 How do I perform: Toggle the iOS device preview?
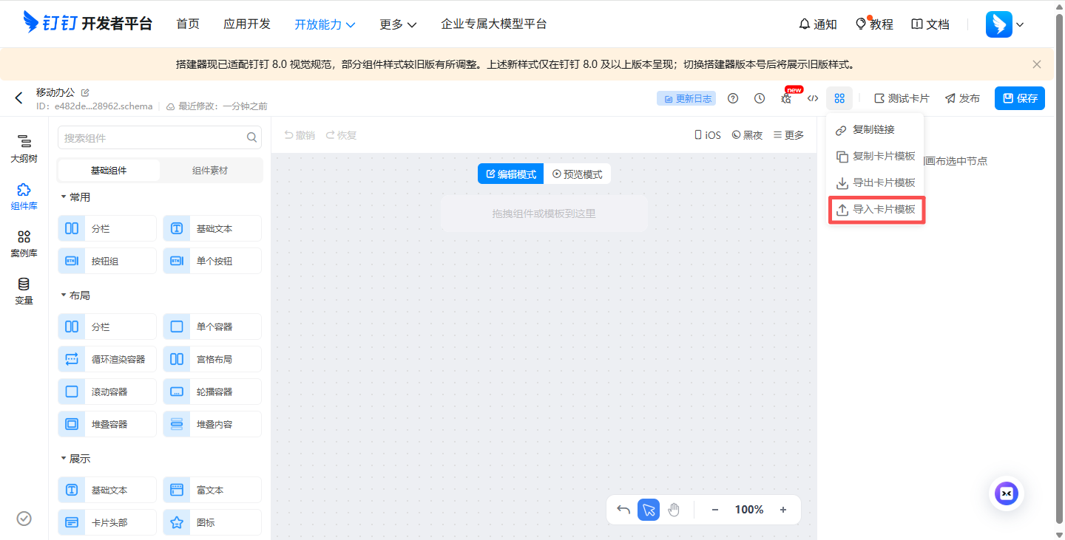707,135
